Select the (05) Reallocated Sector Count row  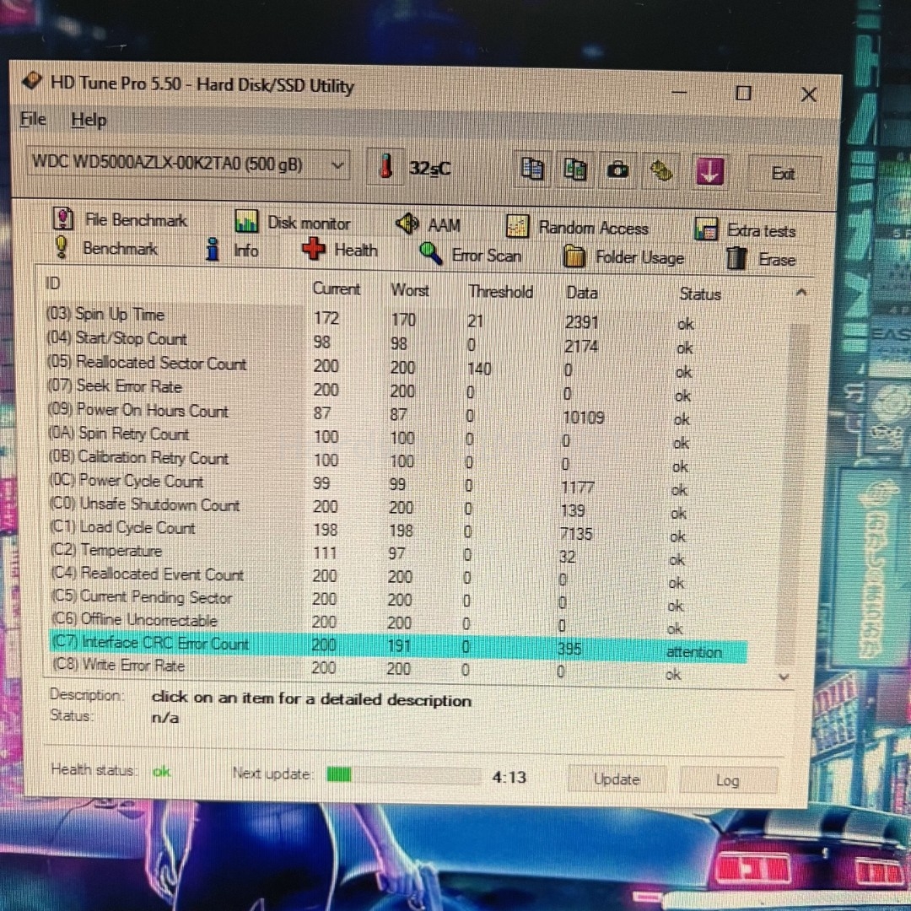tap(369, 366)
